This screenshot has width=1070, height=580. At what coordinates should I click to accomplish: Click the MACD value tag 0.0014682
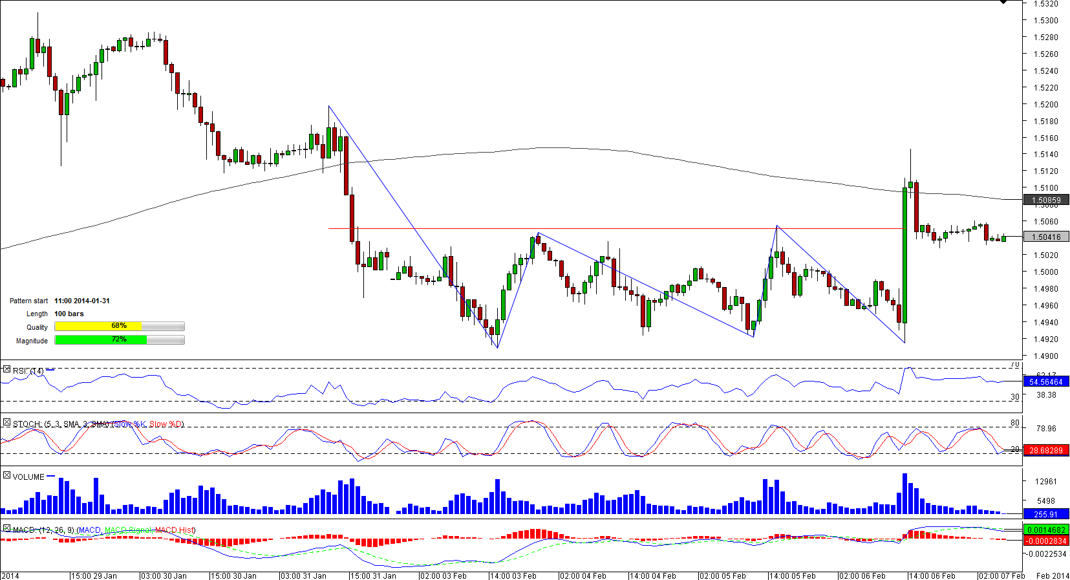[1046, 530]
